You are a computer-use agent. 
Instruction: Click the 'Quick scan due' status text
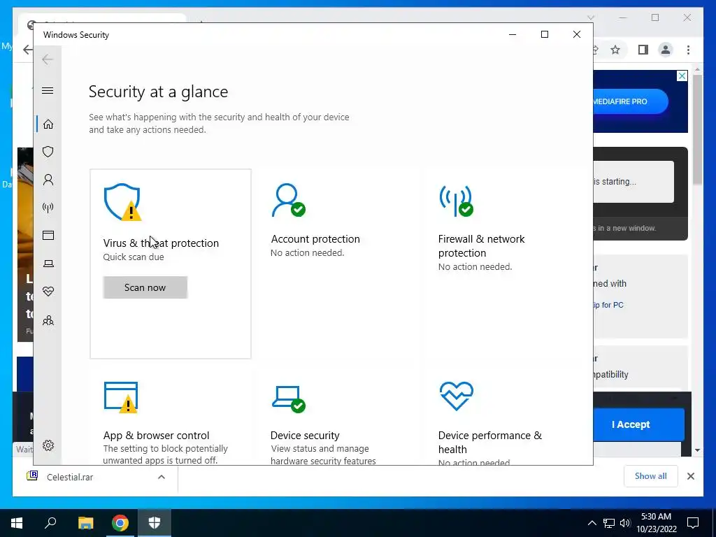[134, 257]
